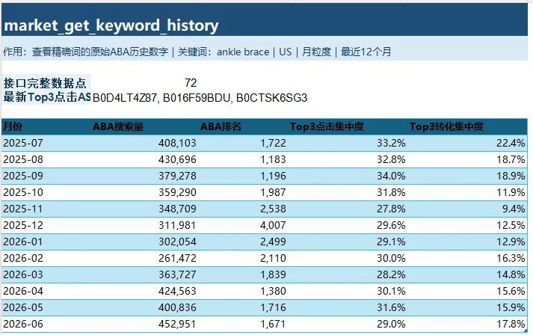
Task: Click the conversion share cell 9.4%
Action: 468,209
